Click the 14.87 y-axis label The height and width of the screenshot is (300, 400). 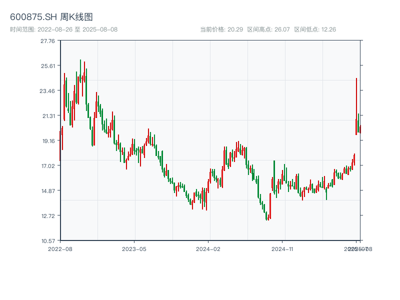click(x=48, y=191)
